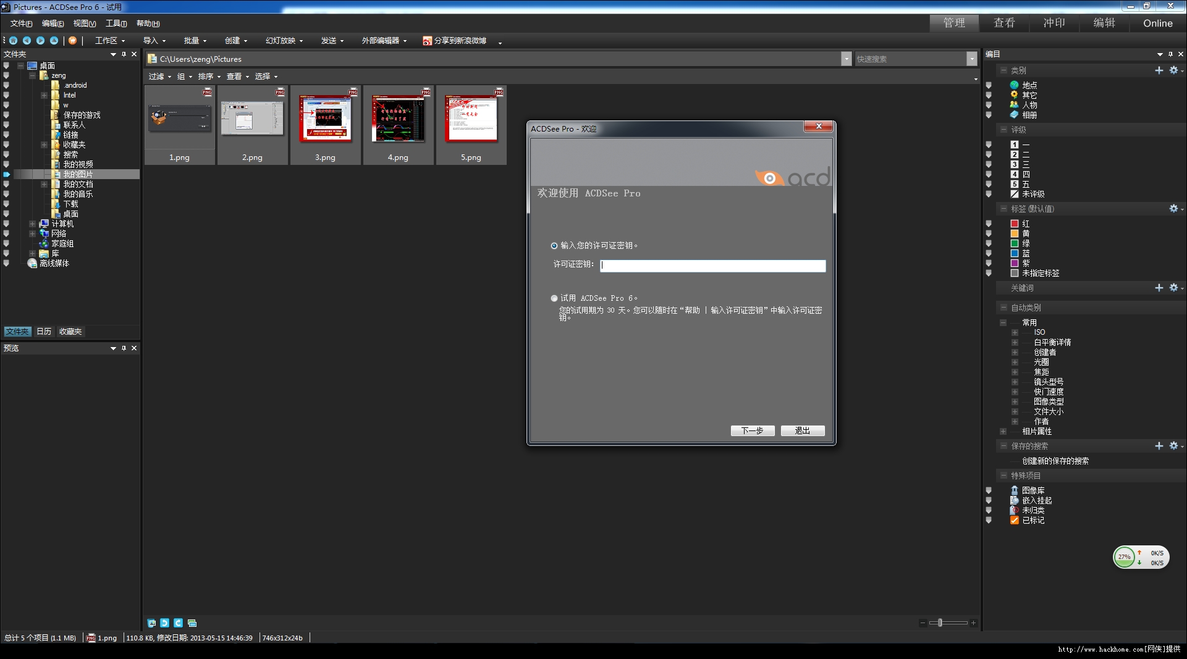The width and height of the screenshot is (1187, 659).
Task: Open Online mode button
Action: [1157, 23]
